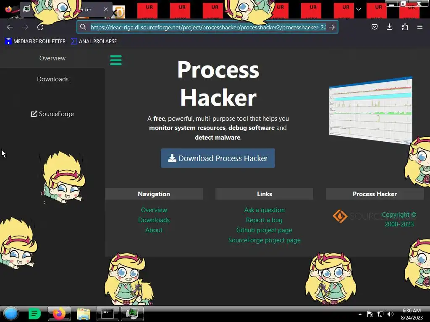Show hidden system tray icons

click(360, 314)
